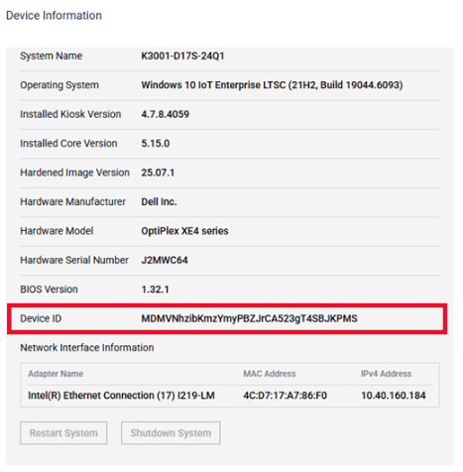
Task: Click the Hardware Manufacturer value Dell Inc.
Action: coord(159,201)
